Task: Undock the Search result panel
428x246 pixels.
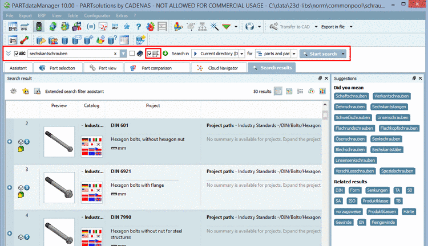Action: [320, 78]
